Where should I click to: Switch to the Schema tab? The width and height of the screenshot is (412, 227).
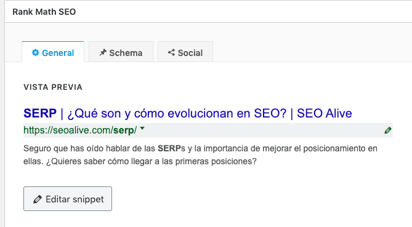pyautogui.click(x=121, y=52)
